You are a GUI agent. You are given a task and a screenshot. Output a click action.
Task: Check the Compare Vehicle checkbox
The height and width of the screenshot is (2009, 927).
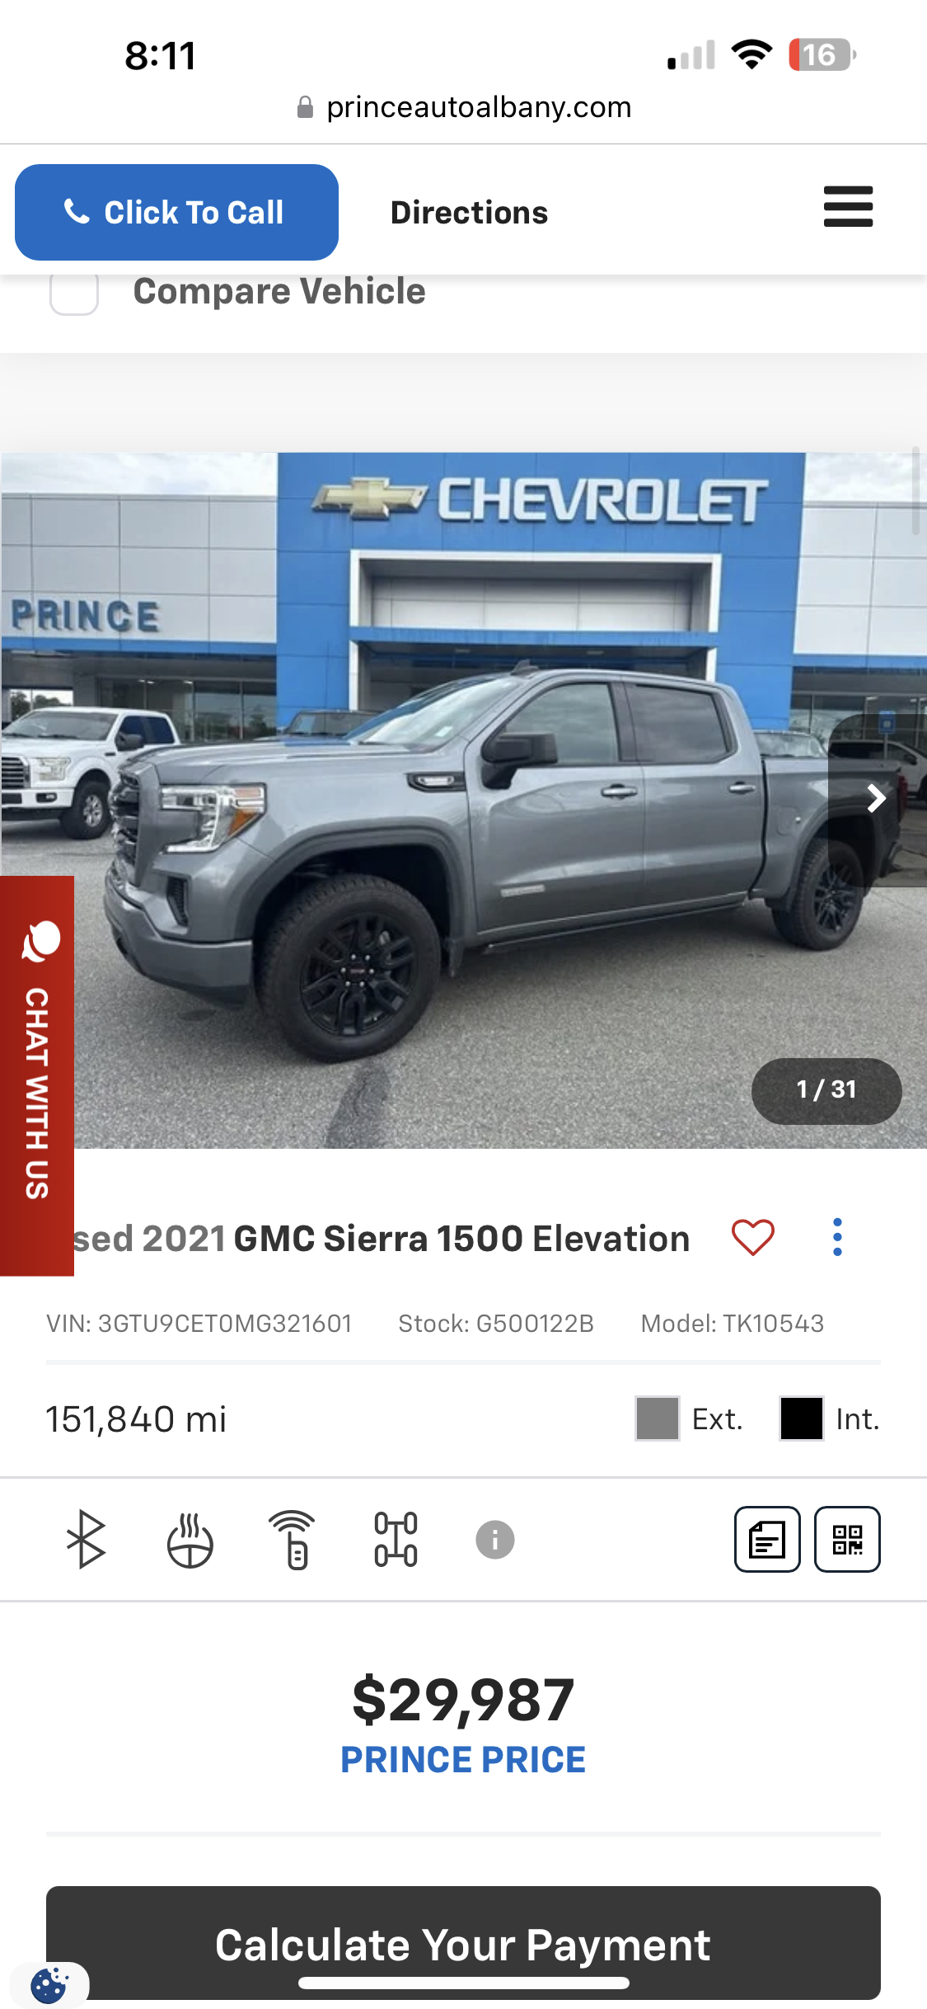74,293
